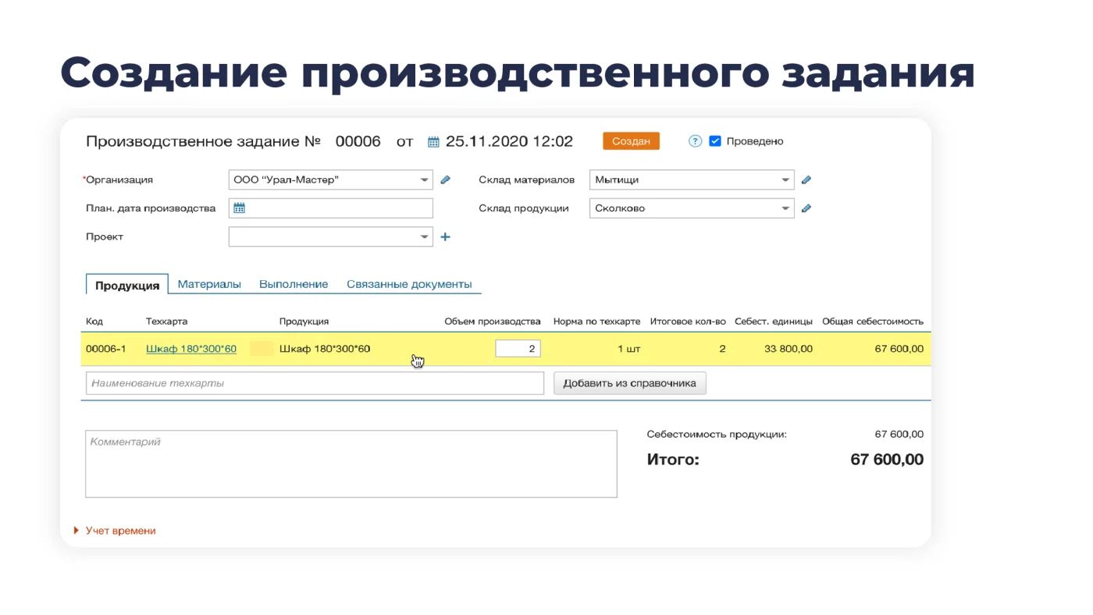Viewport: 1093px width, 615px height.
Task: Edit organization with pencil icon
Action: click(445, 180)
